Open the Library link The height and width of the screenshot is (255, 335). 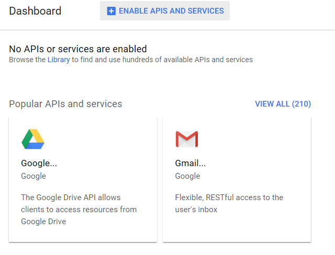[58, 60]
